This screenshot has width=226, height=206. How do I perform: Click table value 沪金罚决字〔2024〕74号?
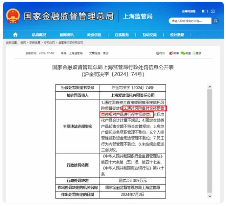click(x=133, y=88)
